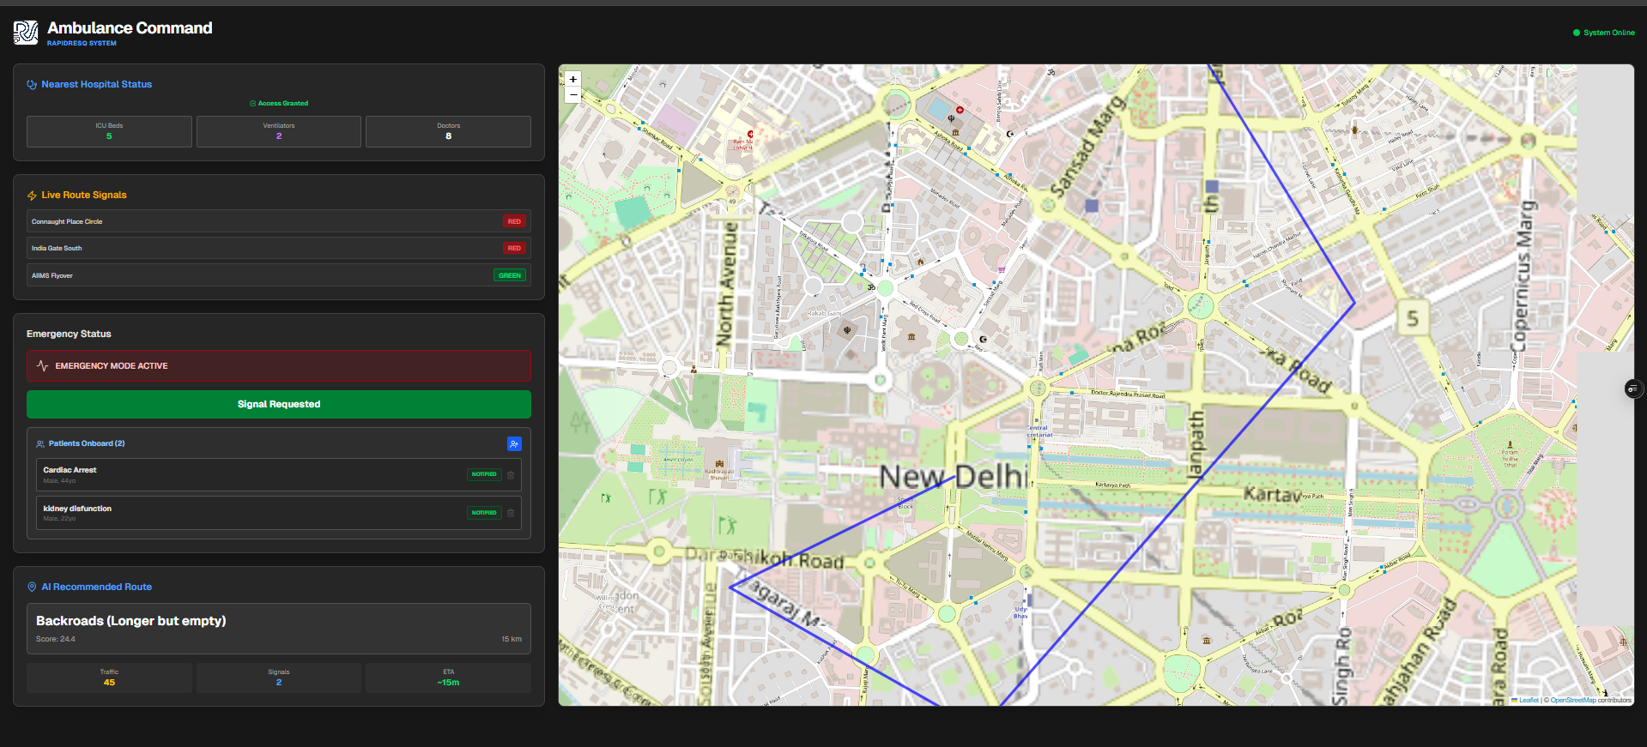Click the EMERGENCY MODE ACTIVE banner
1647x747 pixels.
(279, 365)
